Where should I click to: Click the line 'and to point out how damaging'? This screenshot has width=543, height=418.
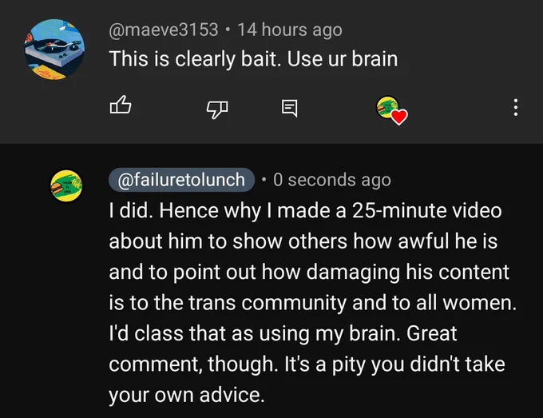(309, 272)
